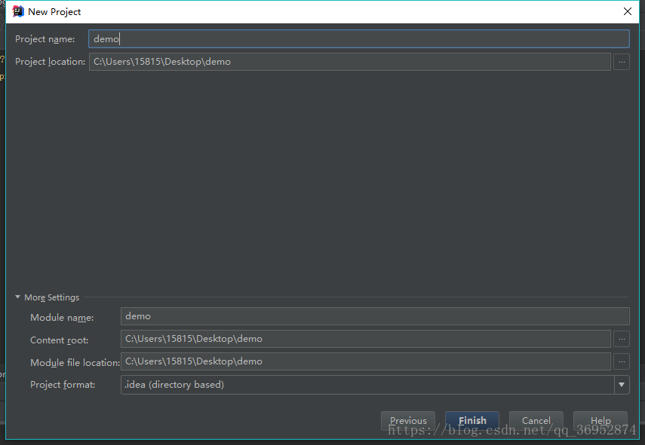The width and height of the screenshot is (645, 445).
Task: Click the Module name field
Action: [x=375, y=316]
